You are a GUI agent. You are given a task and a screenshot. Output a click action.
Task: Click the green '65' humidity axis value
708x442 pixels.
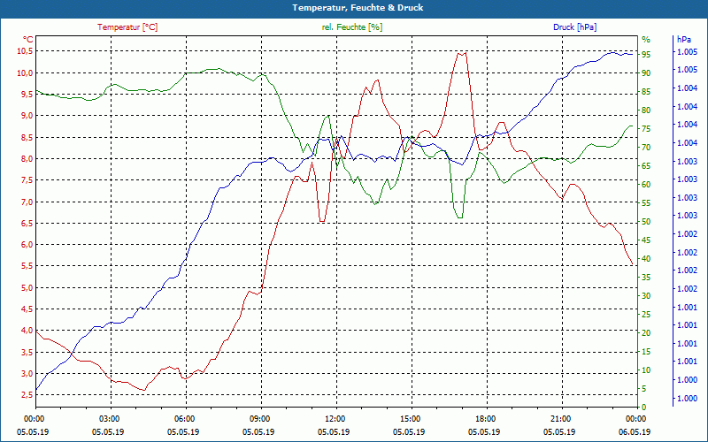point(646,166)
